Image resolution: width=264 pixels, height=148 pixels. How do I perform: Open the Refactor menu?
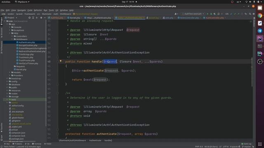38,10
